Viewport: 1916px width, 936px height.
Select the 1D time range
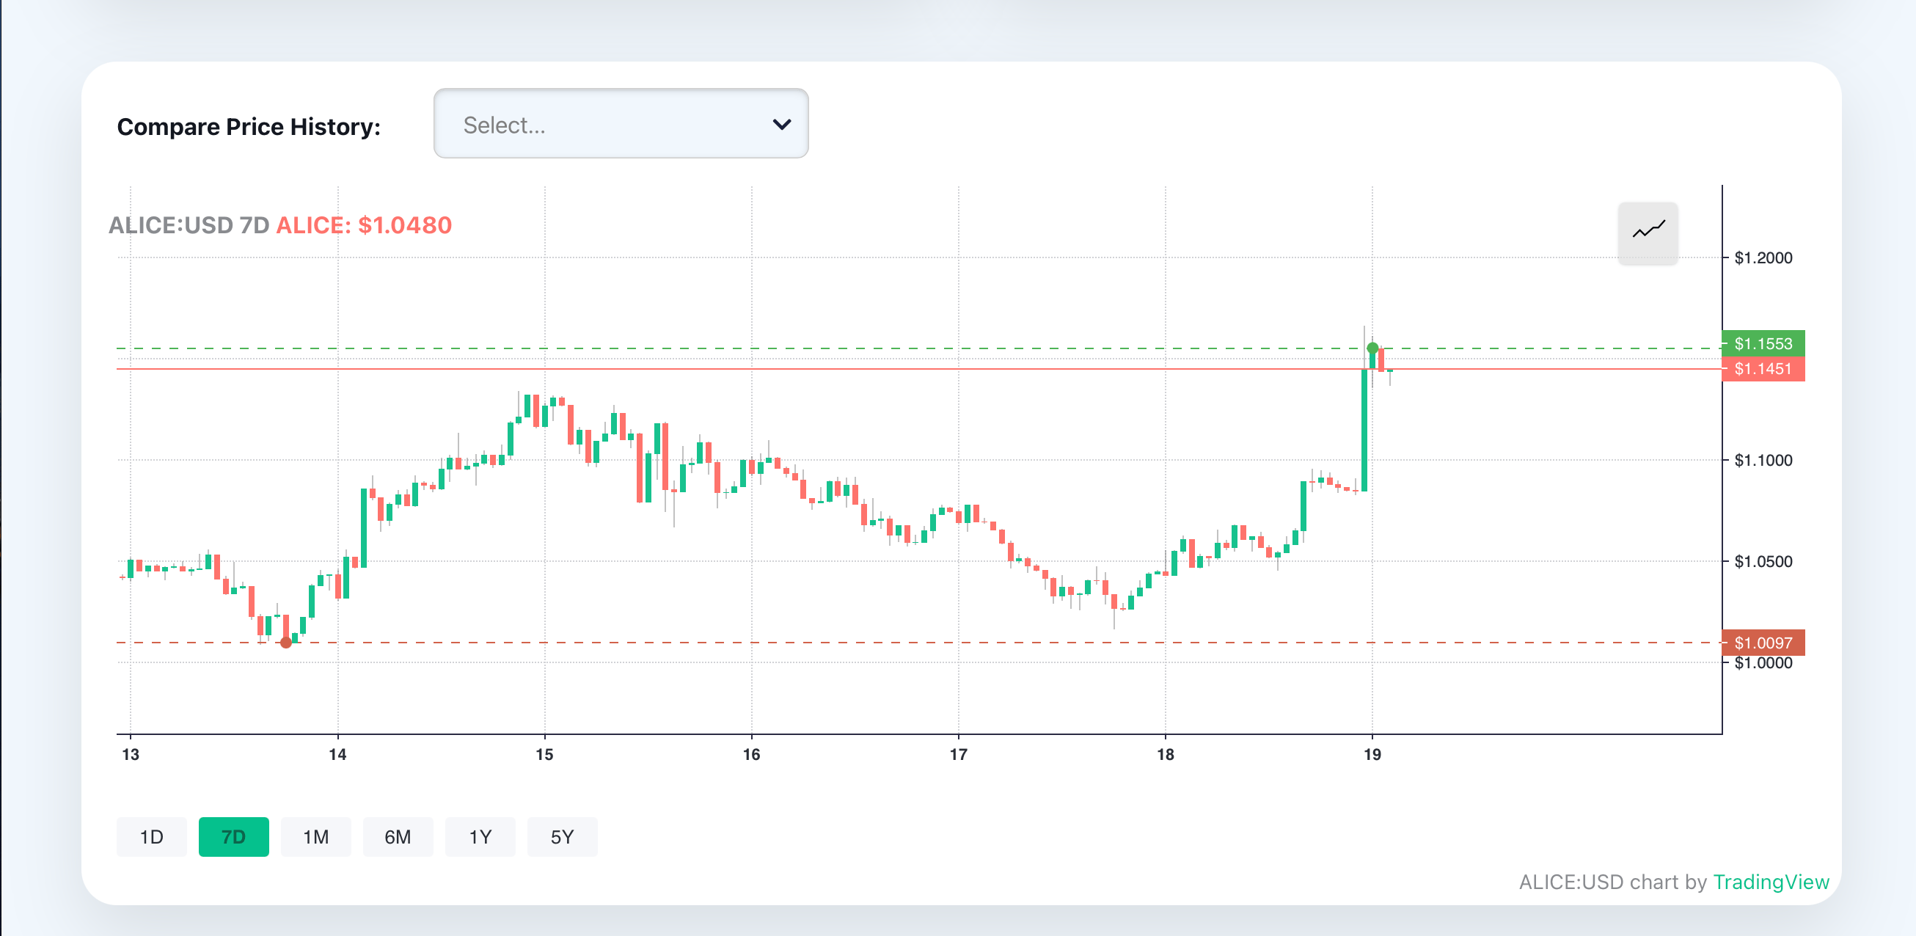[151, 836]
